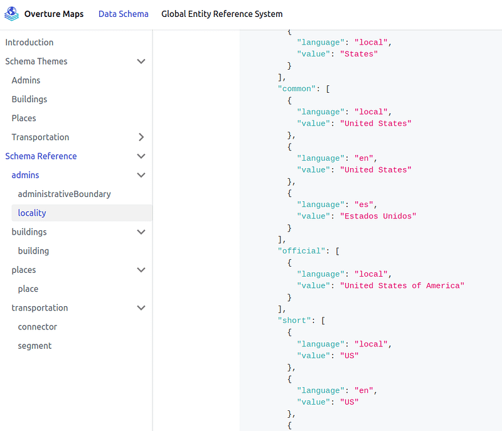Click the Overture Maps globe logo
Viewport: 502px width, 431px height.
11,14
